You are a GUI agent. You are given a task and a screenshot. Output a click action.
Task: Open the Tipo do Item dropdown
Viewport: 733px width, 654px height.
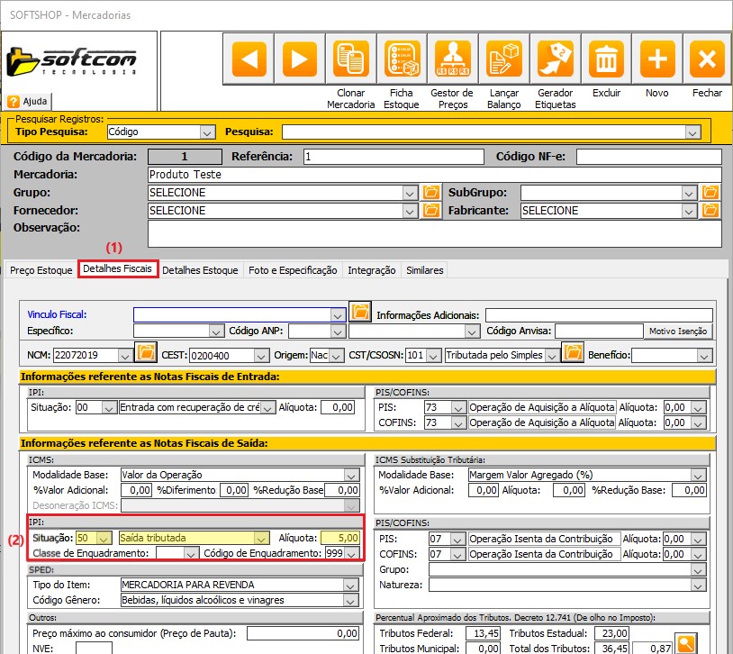click(351, 584)
